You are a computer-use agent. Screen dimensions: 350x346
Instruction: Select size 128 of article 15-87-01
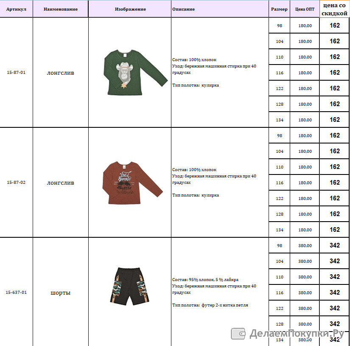click(x=279, y=104)
